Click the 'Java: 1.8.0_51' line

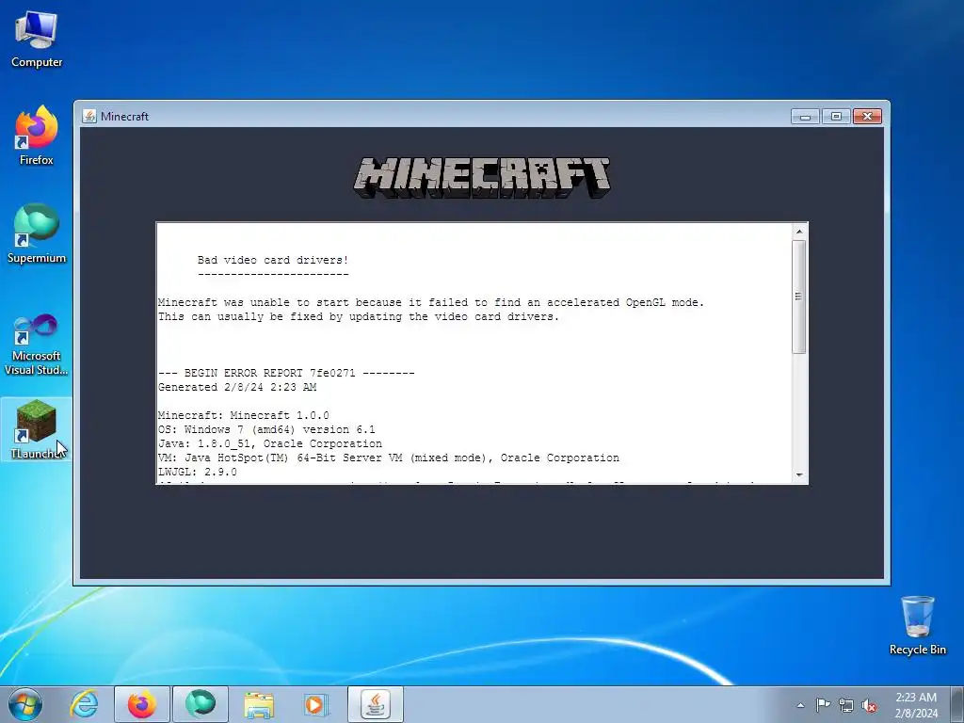tap(270, 444)
